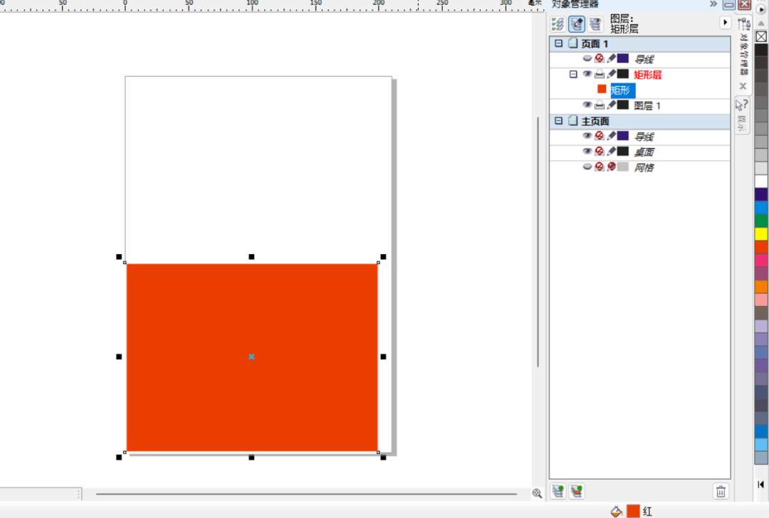Select the 图层 1 layer name

[x=647, y=106]
